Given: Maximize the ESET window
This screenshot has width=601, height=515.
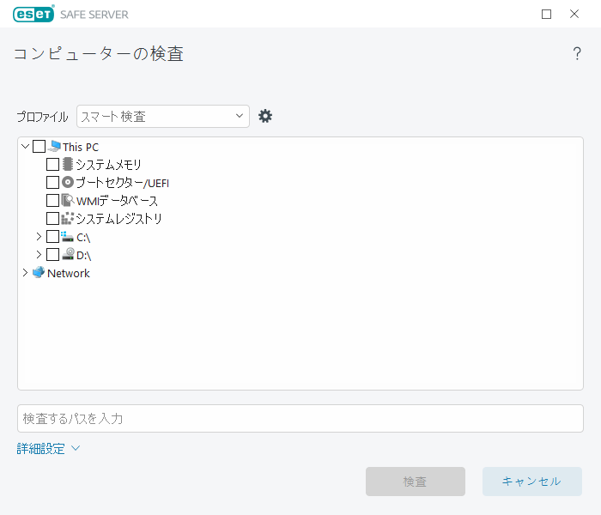Looking at the screenshot, I should pos(546,15).
